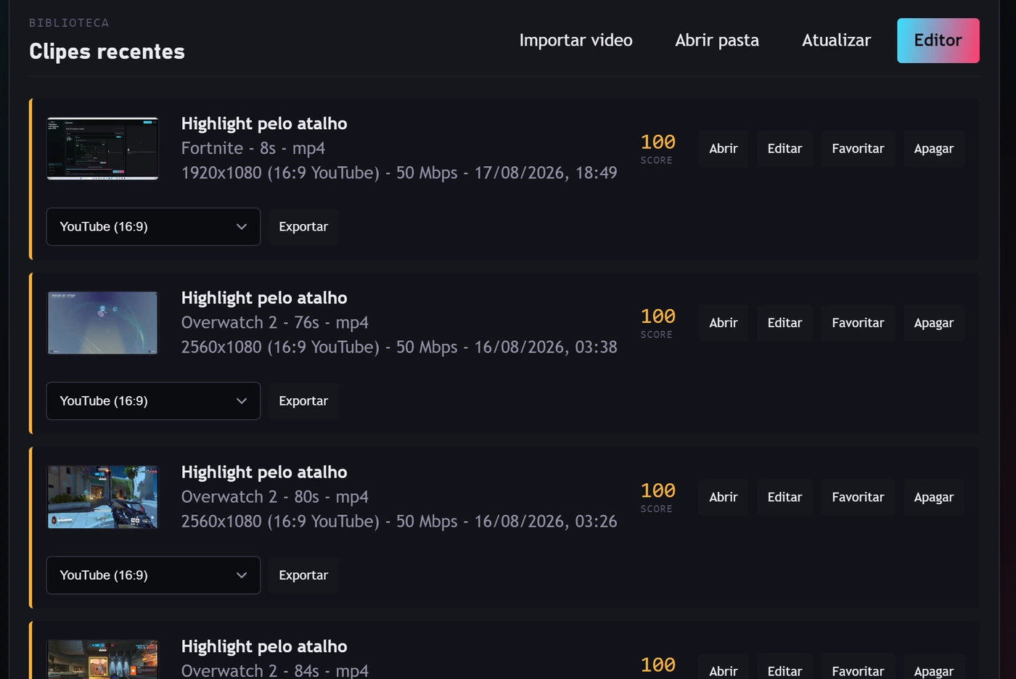Screen dimensions: 1016x679
Task: Open Abrir pasta in the header
Action: pos(717,41)
